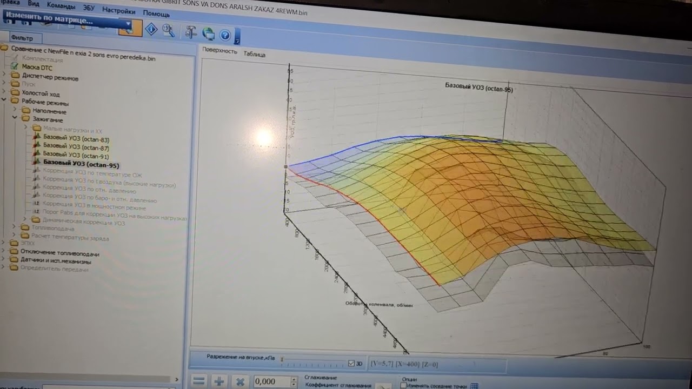Select Базовый УОЗ (octan-83) map

(76, 139)
